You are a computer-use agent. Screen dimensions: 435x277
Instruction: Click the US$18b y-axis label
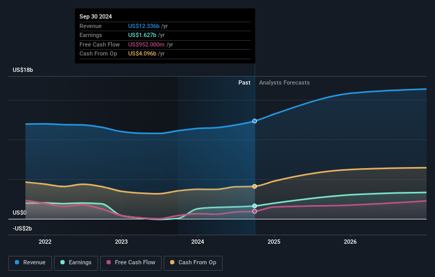[x=23, y=70]
